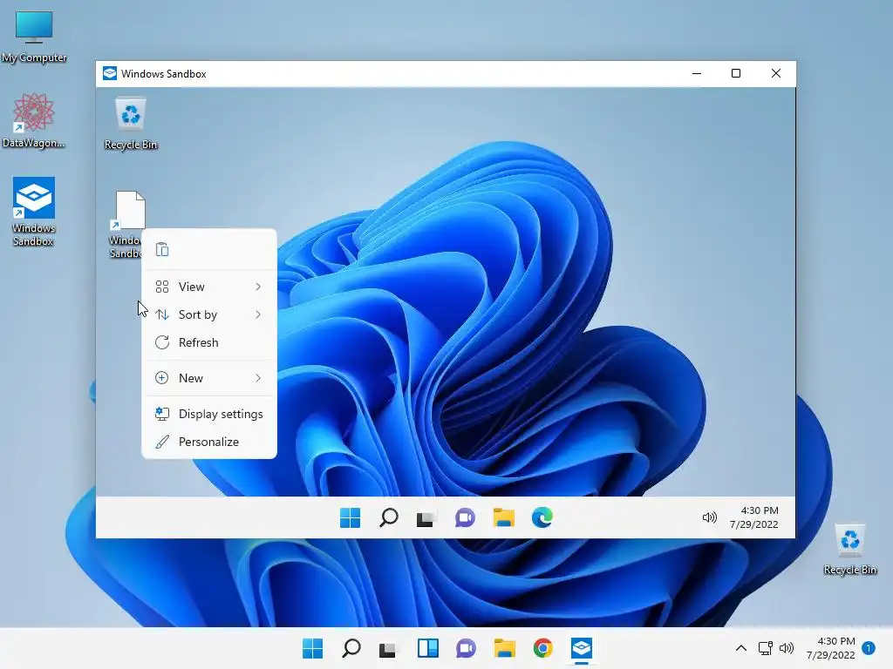
Task: Click the Paste icon in context menu
Action: [x=162, y=249]
